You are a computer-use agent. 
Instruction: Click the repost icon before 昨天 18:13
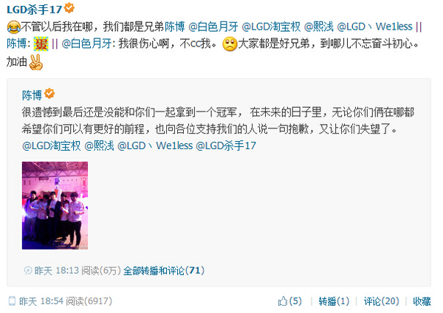click(28, 270)
